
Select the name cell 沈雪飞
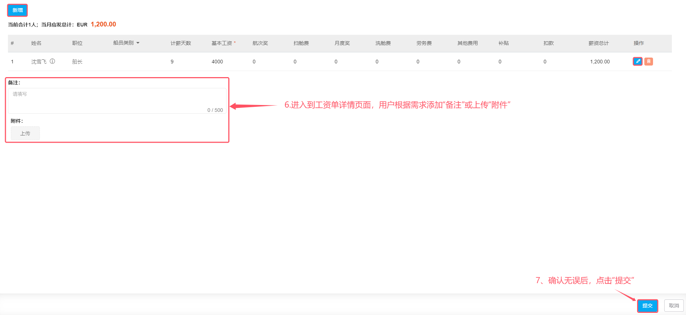tap(39, 62)
